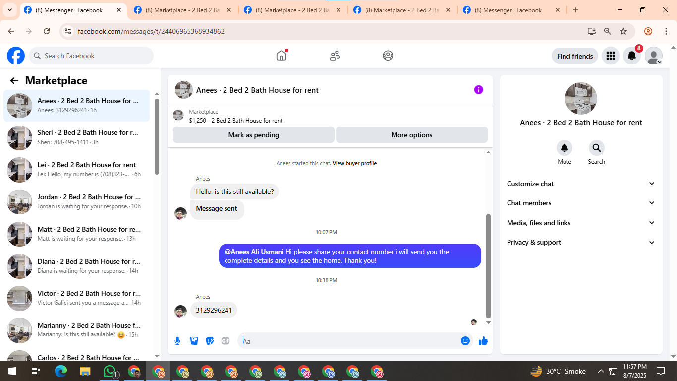The width and height of the screenshot is (677, 381).
Task: Click the conversation list scrollbar
Action: pyautogui.click(x=157, y=136)
